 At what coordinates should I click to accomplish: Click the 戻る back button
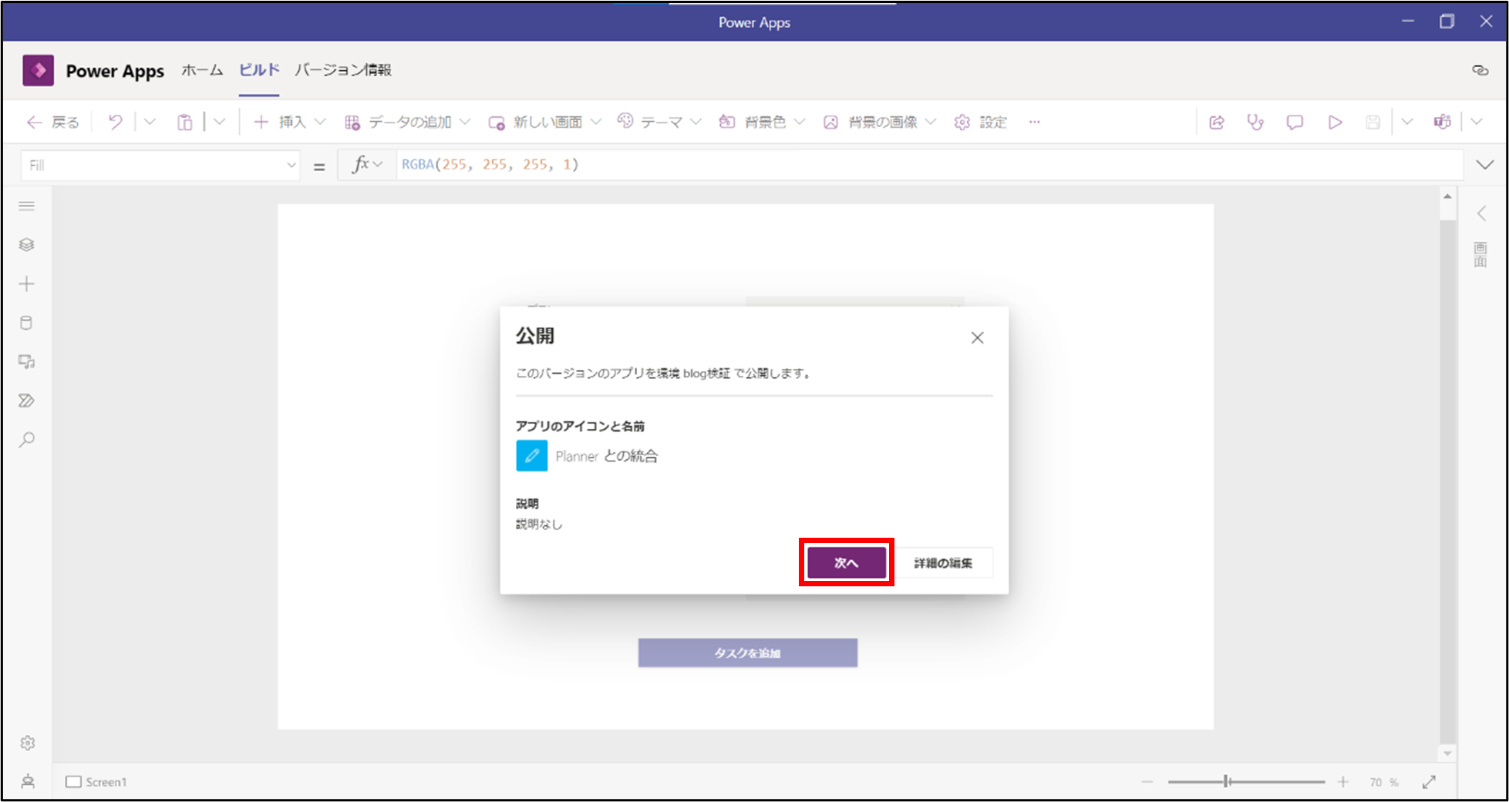53,122
